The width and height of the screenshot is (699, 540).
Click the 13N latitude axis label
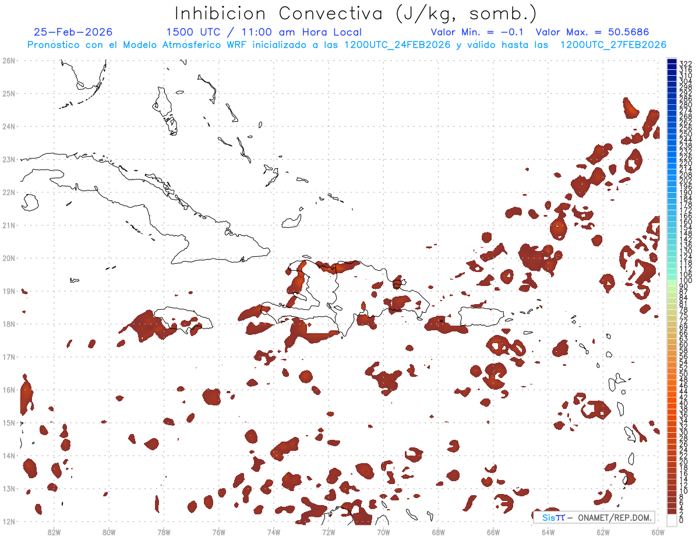point(9,488)
